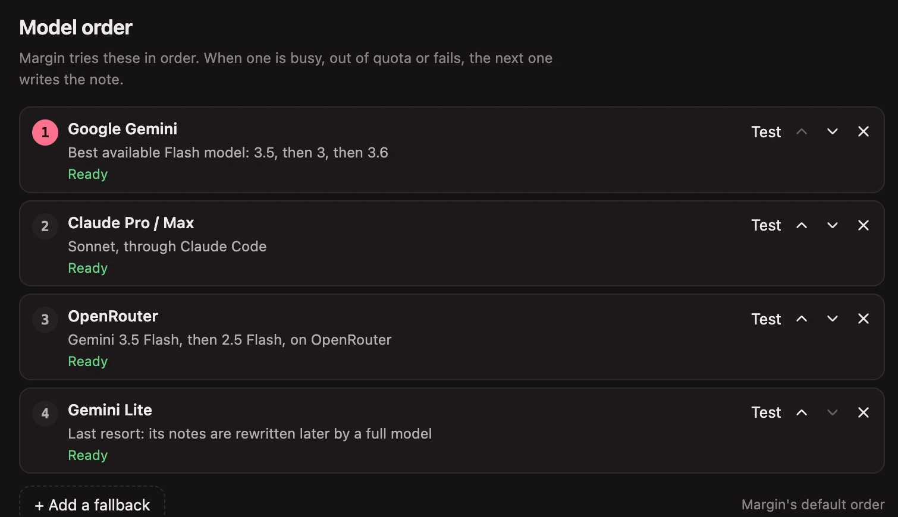Remove OpenRouter from the list
Viewport: 898px width, 517px height.
864,319
